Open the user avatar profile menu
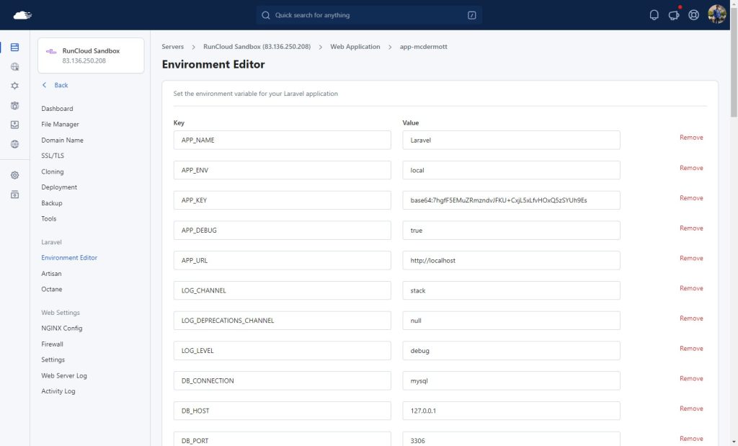The width and height of the screenshot is (738, 446). point(717,14)
